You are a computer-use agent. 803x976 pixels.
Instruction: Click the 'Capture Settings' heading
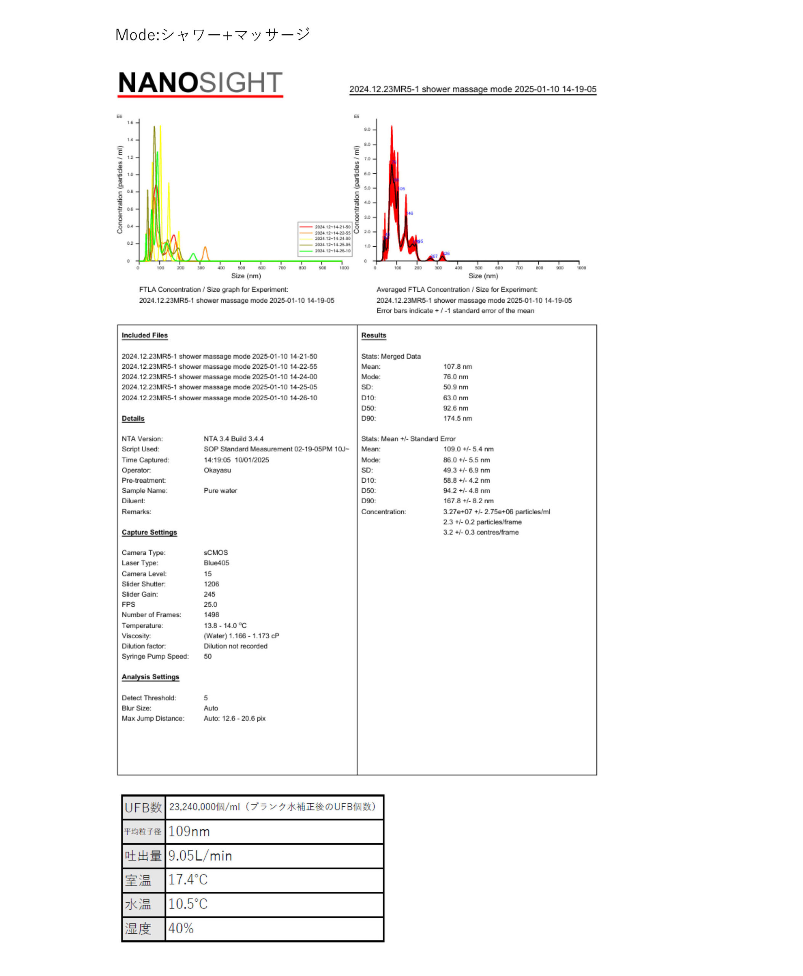[149, 532]
